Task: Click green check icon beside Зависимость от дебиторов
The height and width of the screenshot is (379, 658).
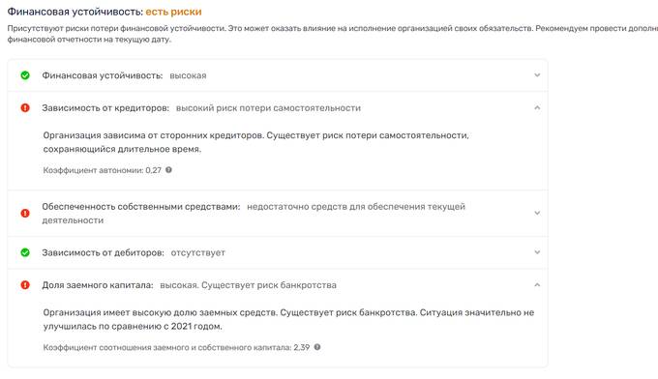Action: [x=25, y=252]
